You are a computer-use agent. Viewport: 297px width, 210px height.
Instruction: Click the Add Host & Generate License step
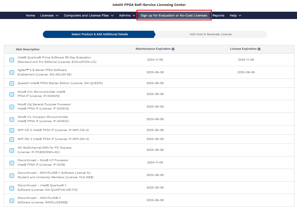point(211,34)
